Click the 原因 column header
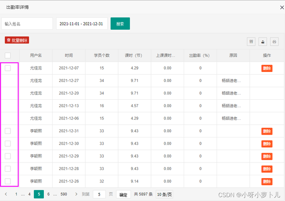Screen dimensions: 285x201 [x=233, y=55]
